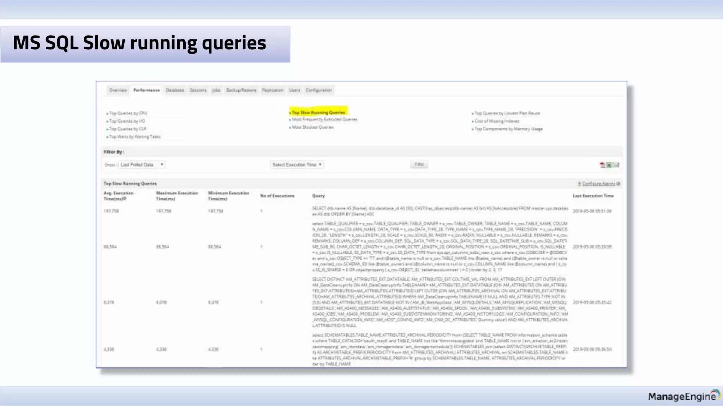Screen dimensions: 723x406
Task: Click the help icon by Avg. Execution Time
Action: point(125,199)
